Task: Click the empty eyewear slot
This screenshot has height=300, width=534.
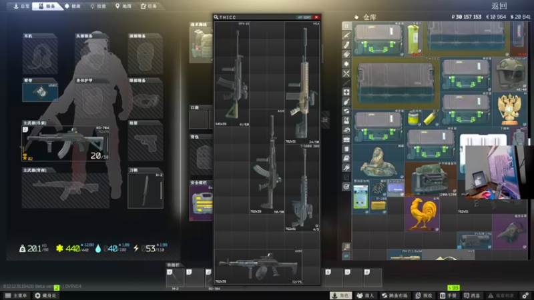Action: (x=146, y=101)
